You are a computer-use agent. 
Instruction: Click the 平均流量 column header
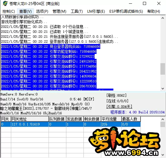coord(111,119)
